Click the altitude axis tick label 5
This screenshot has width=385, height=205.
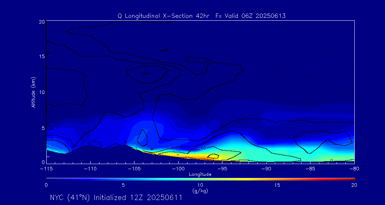tap(43, 128)
